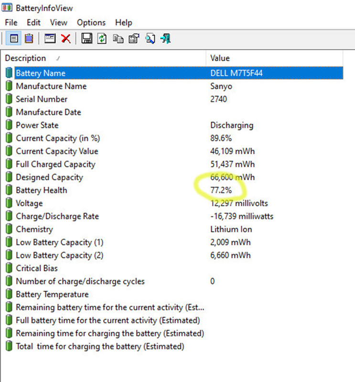Switch to battery log view icon
The width and height of the screenshot is (355, 382).
click(29, 39)
